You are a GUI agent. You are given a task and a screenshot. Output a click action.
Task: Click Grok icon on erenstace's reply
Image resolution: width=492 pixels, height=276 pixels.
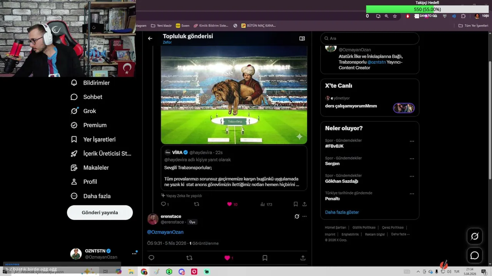coord(297,216)
